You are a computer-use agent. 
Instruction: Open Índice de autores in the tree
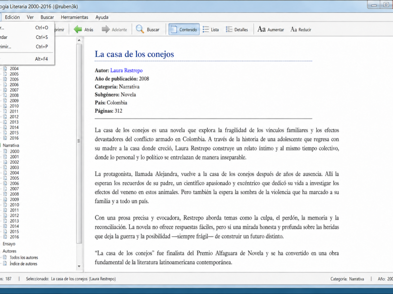click(x=23, y=264)
